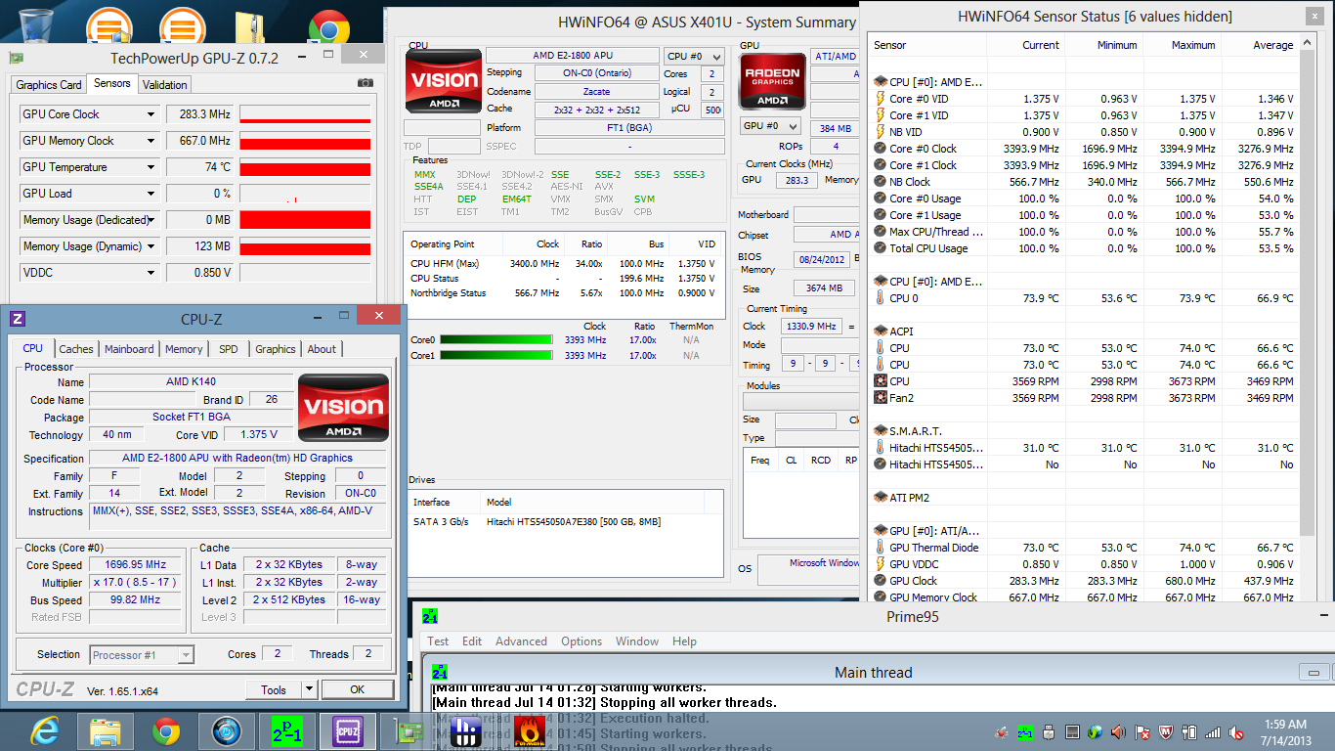Open the Caches tab in CPU-Z
Screen dimensions: 1335x751
pyautogui.click(x=76, y=349)
